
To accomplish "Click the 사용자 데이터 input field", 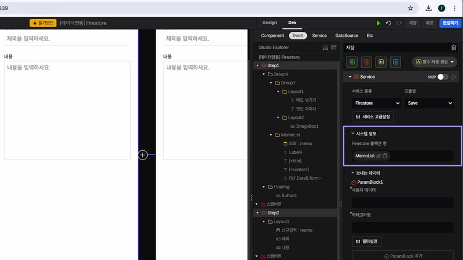I will click(402, 202).
